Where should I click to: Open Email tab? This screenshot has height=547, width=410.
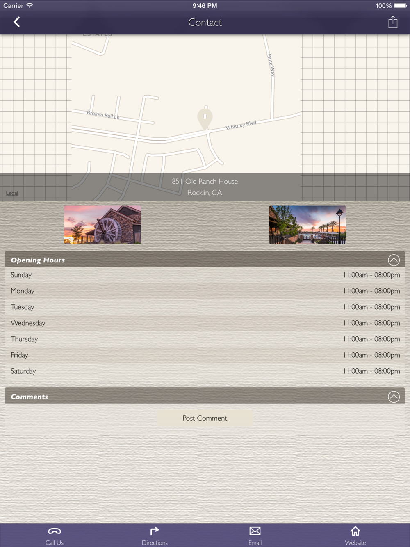[255, 536]
